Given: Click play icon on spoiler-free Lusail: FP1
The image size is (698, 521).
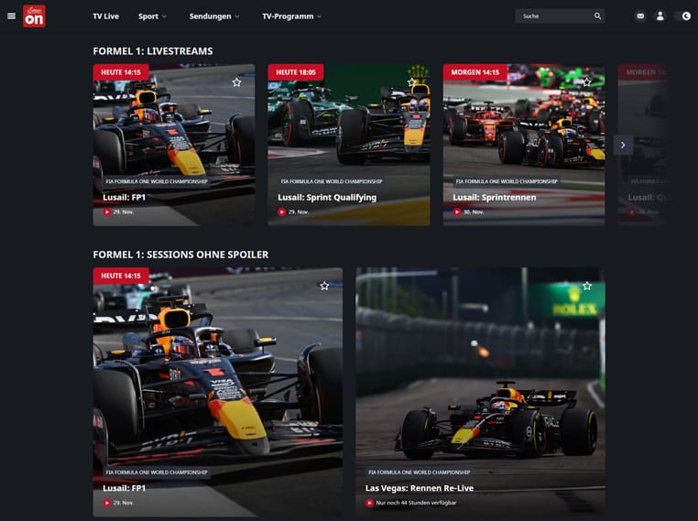Looking at the screenshot, I should coord(107,503).
